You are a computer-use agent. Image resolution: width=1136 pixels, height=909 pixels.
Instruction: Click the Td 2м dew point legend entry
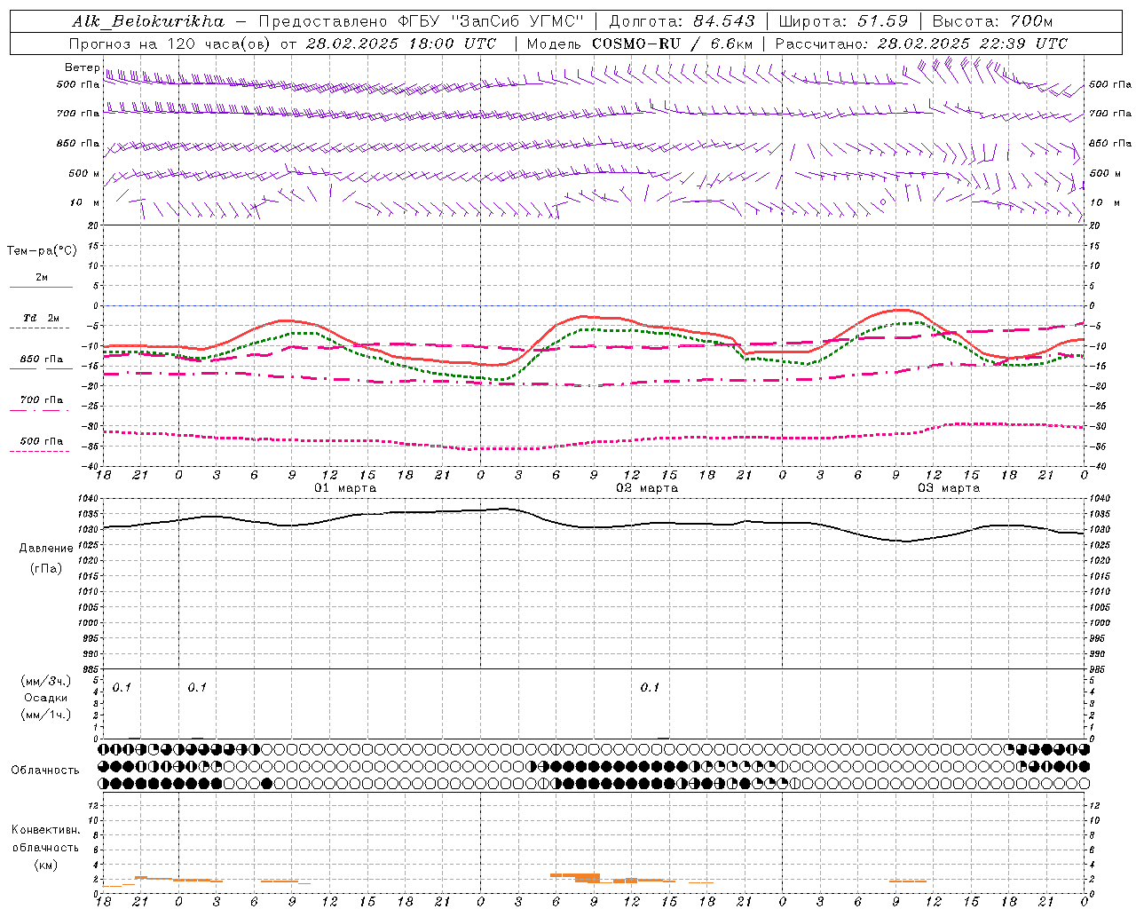[42, 318]
